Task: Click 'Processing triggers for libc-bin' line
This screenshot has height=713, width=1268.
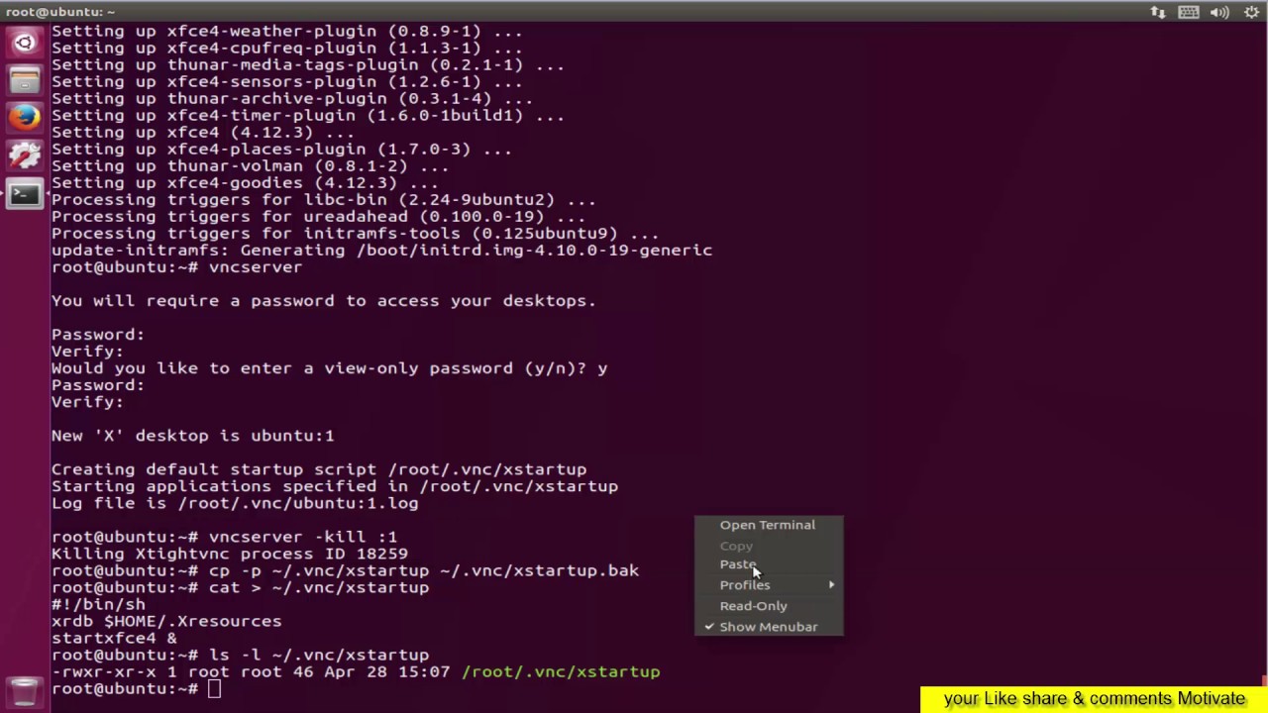Action: [x=324, y=200]
